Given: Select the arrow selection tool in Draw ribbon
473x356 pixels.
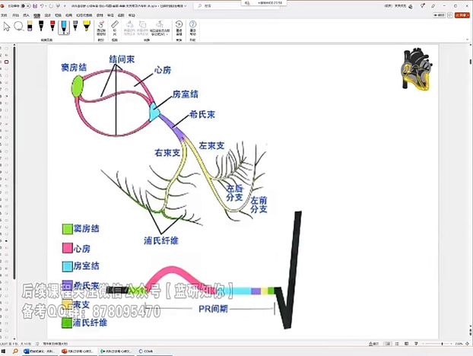Looking at the screenshot, I should click(7, 27).
